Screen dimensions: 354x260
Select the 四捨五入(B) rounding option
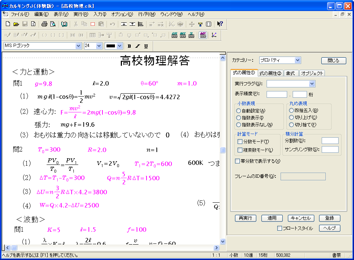[x=291, y=111]
